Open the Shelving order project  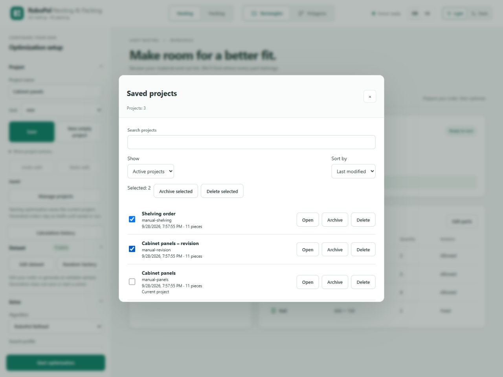coord(308,220)
